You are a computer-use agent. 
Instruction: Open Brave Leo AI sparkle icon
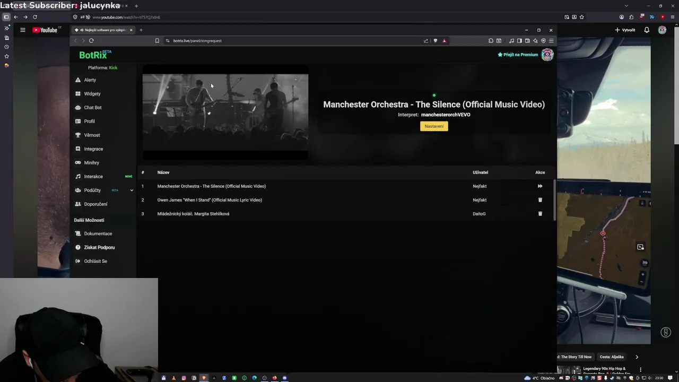click(x=535, y=41)
